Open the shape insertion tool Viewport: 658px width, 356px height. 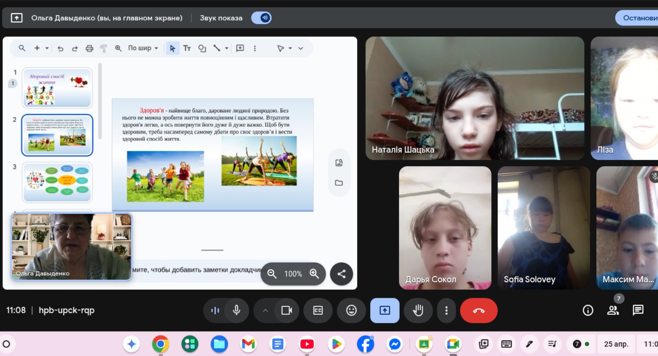click(x=202, y=49)
